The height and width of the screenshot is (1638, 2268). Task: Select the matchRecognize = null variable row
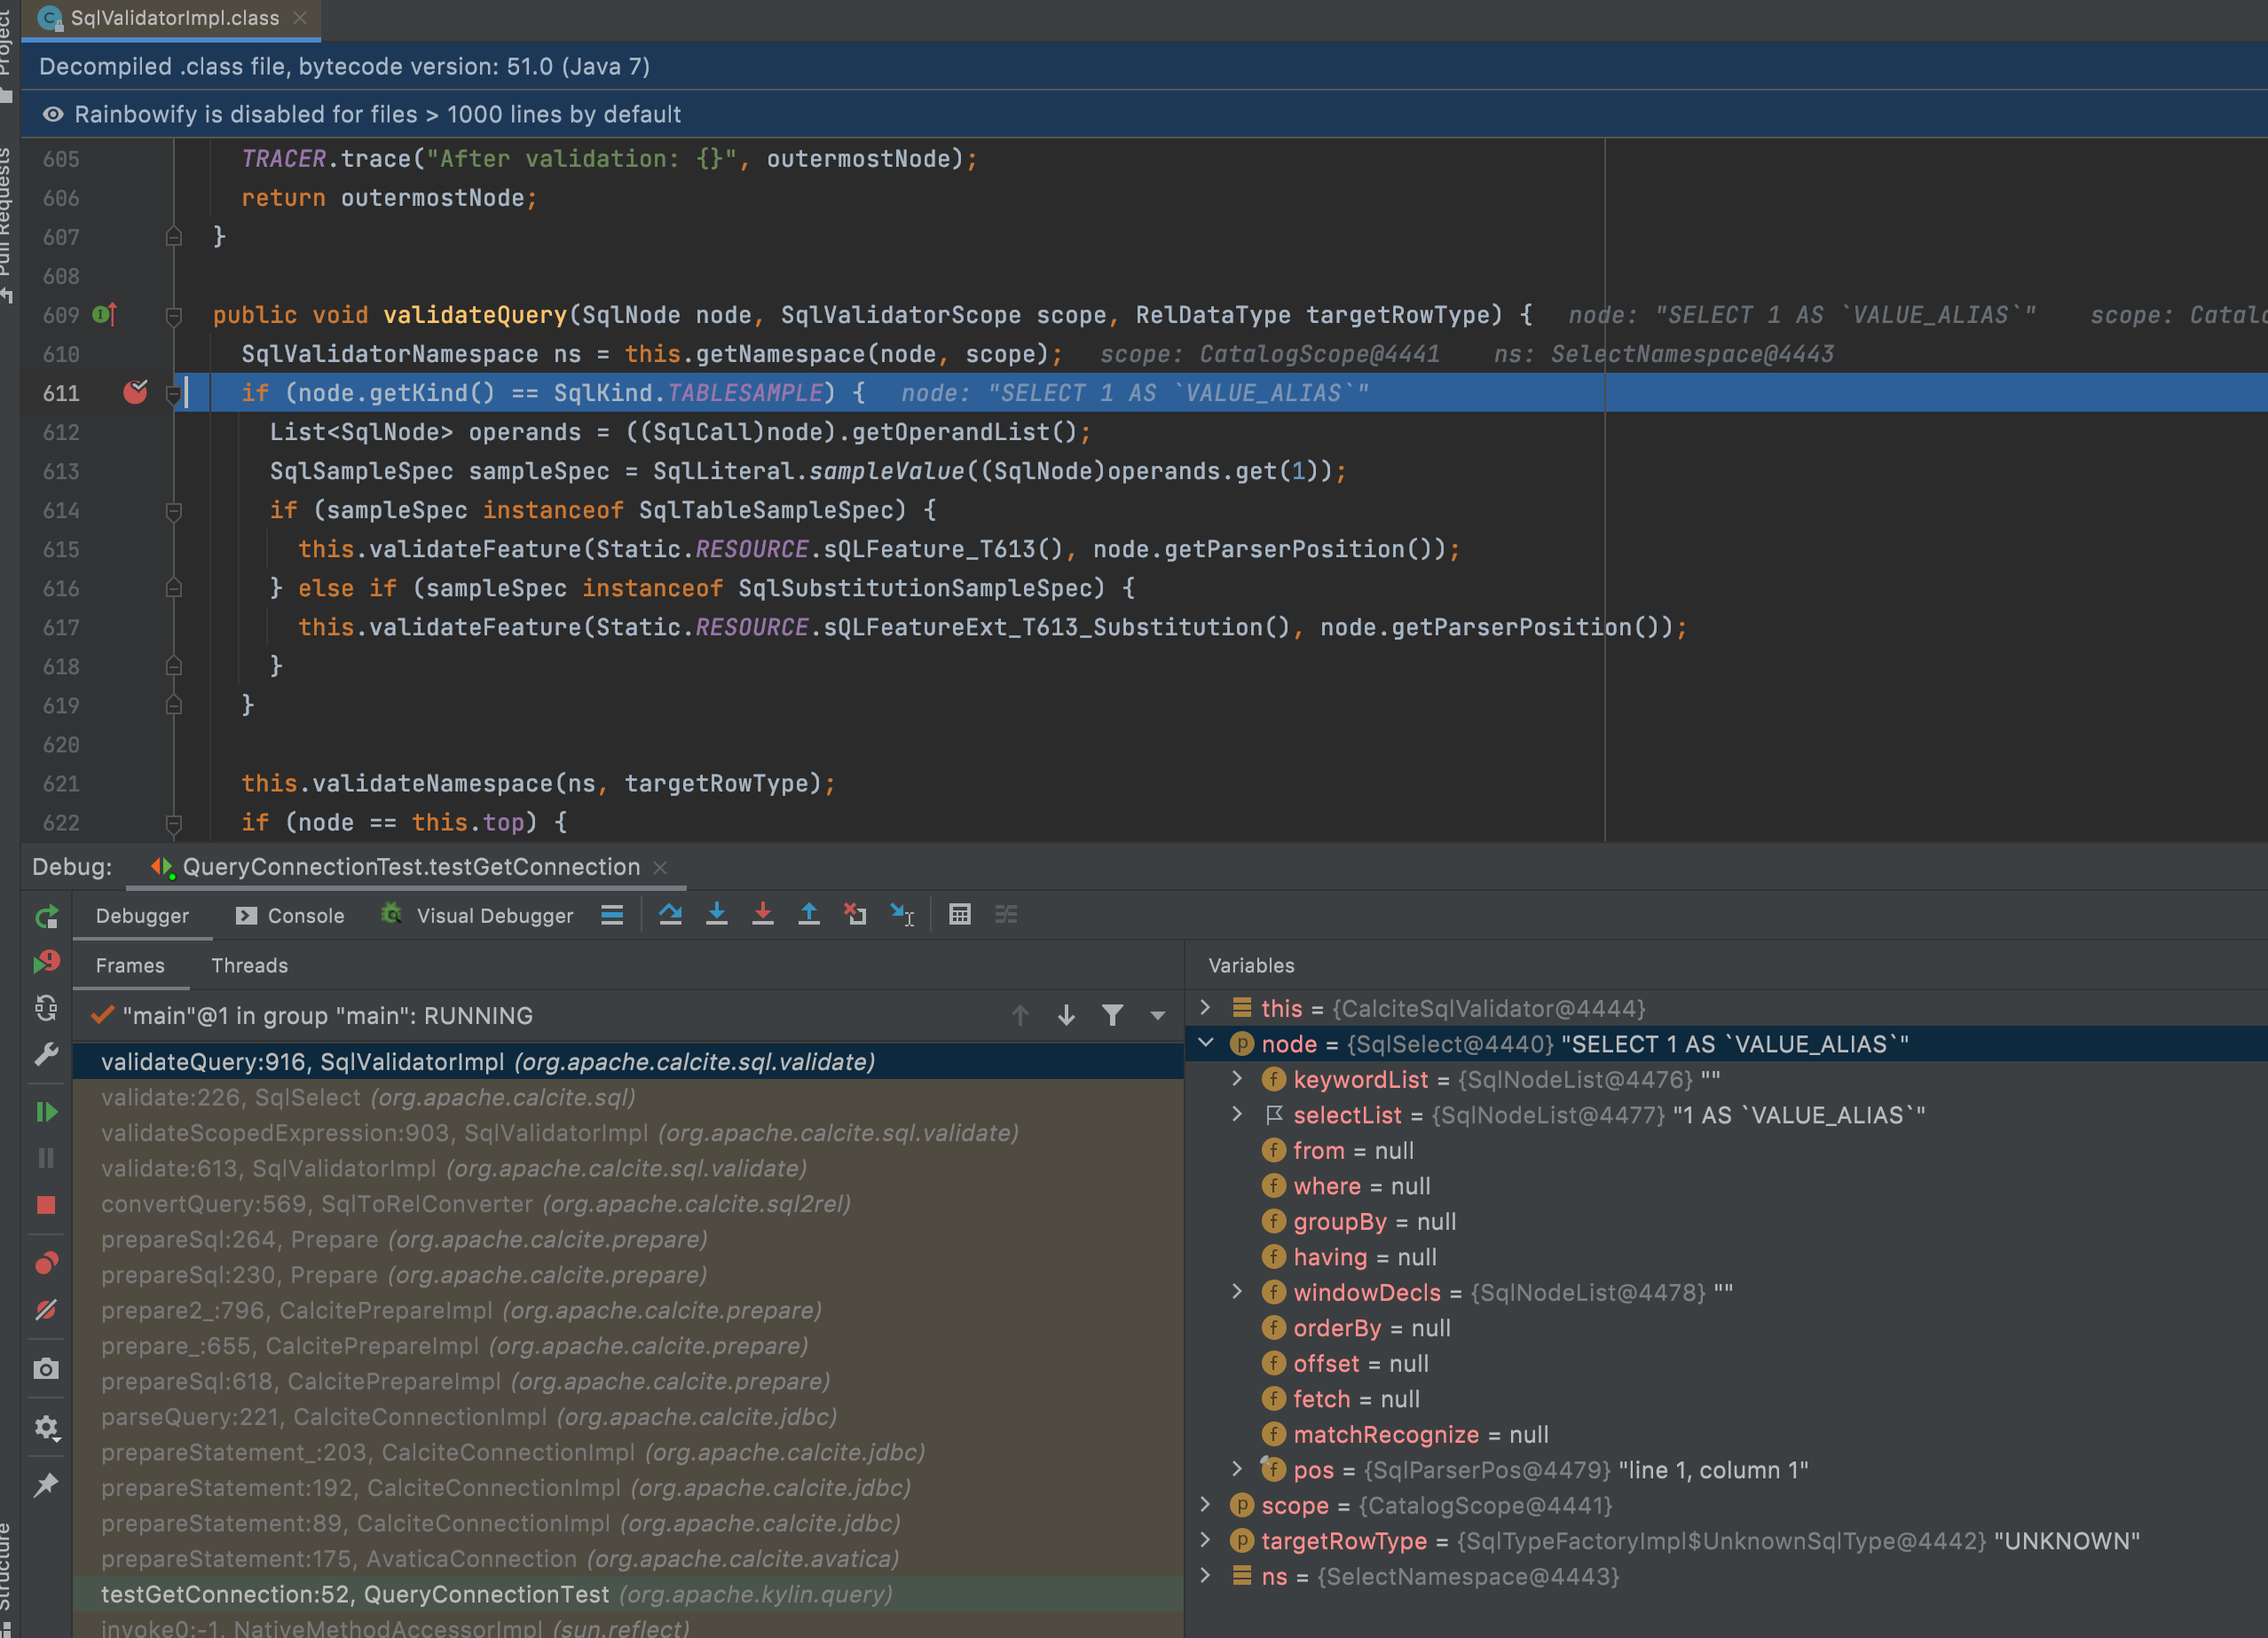pos(1727,1435)
